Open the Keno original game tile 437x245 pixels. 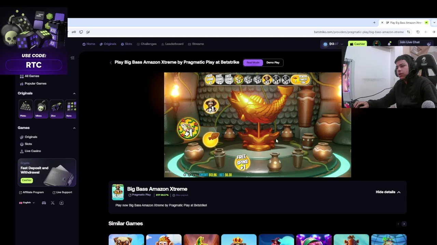(x=71, y=109)
